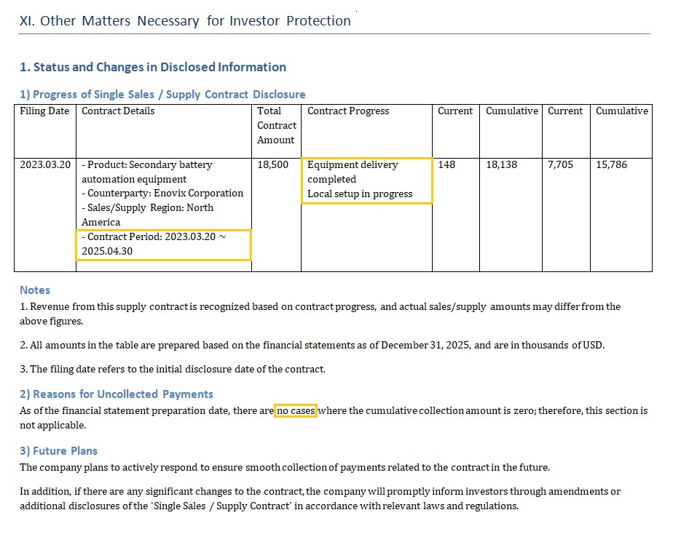Screen dimensions: 681x534
Task: Select heading '1. Status and Changes in Disclosed Information'
Action: [153, 67]
